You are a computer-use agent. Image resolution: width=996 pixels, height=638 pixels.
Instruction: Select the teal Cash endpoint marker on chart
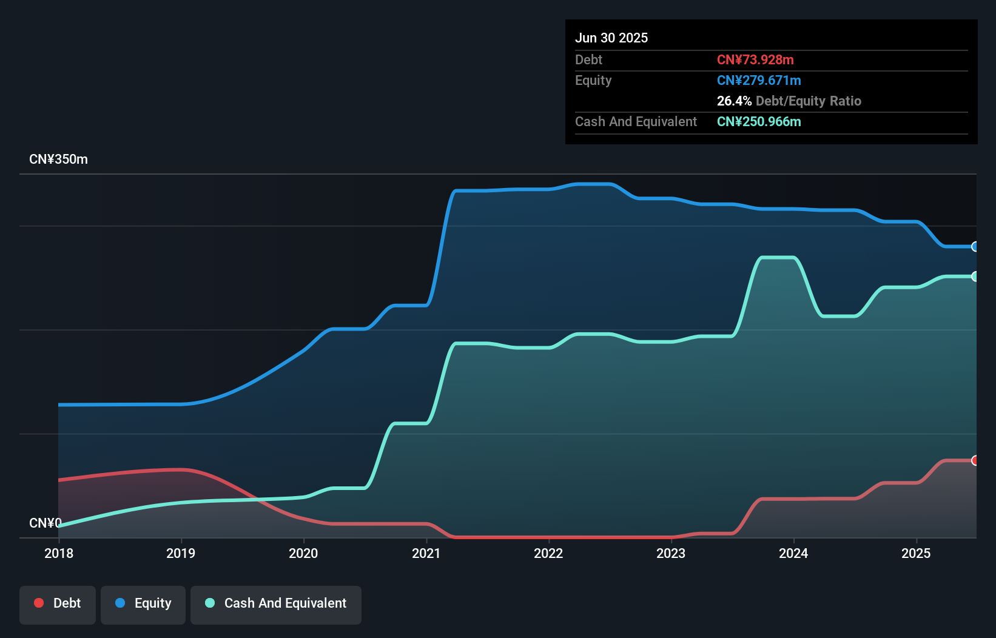[975, 277]
